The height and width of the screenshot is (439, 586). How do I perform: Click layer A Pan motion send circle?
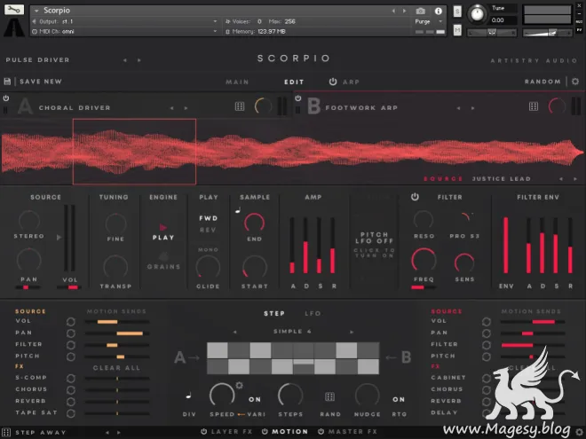click(x=71, y=333)
